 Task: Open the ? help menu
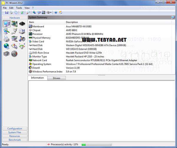pyautogui.click(x=33, y=8)
